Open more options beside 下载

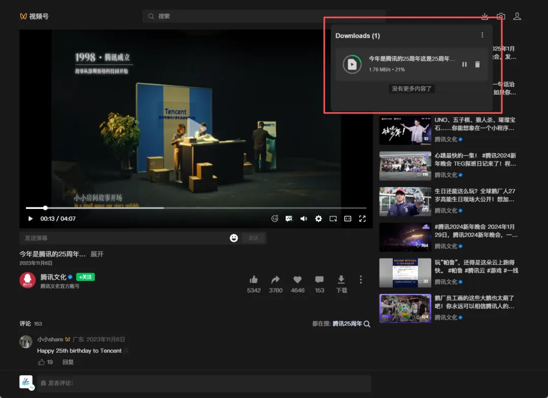[x=361, y=280]
